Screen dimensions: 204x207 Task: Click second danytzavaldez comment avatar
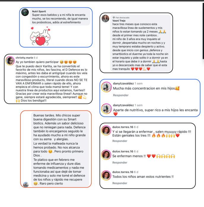point(106,109)
